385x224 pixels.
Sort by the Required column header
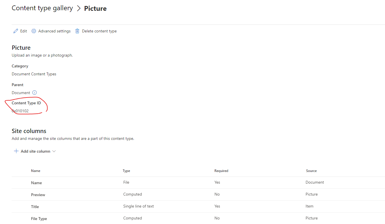coord(221,171)
